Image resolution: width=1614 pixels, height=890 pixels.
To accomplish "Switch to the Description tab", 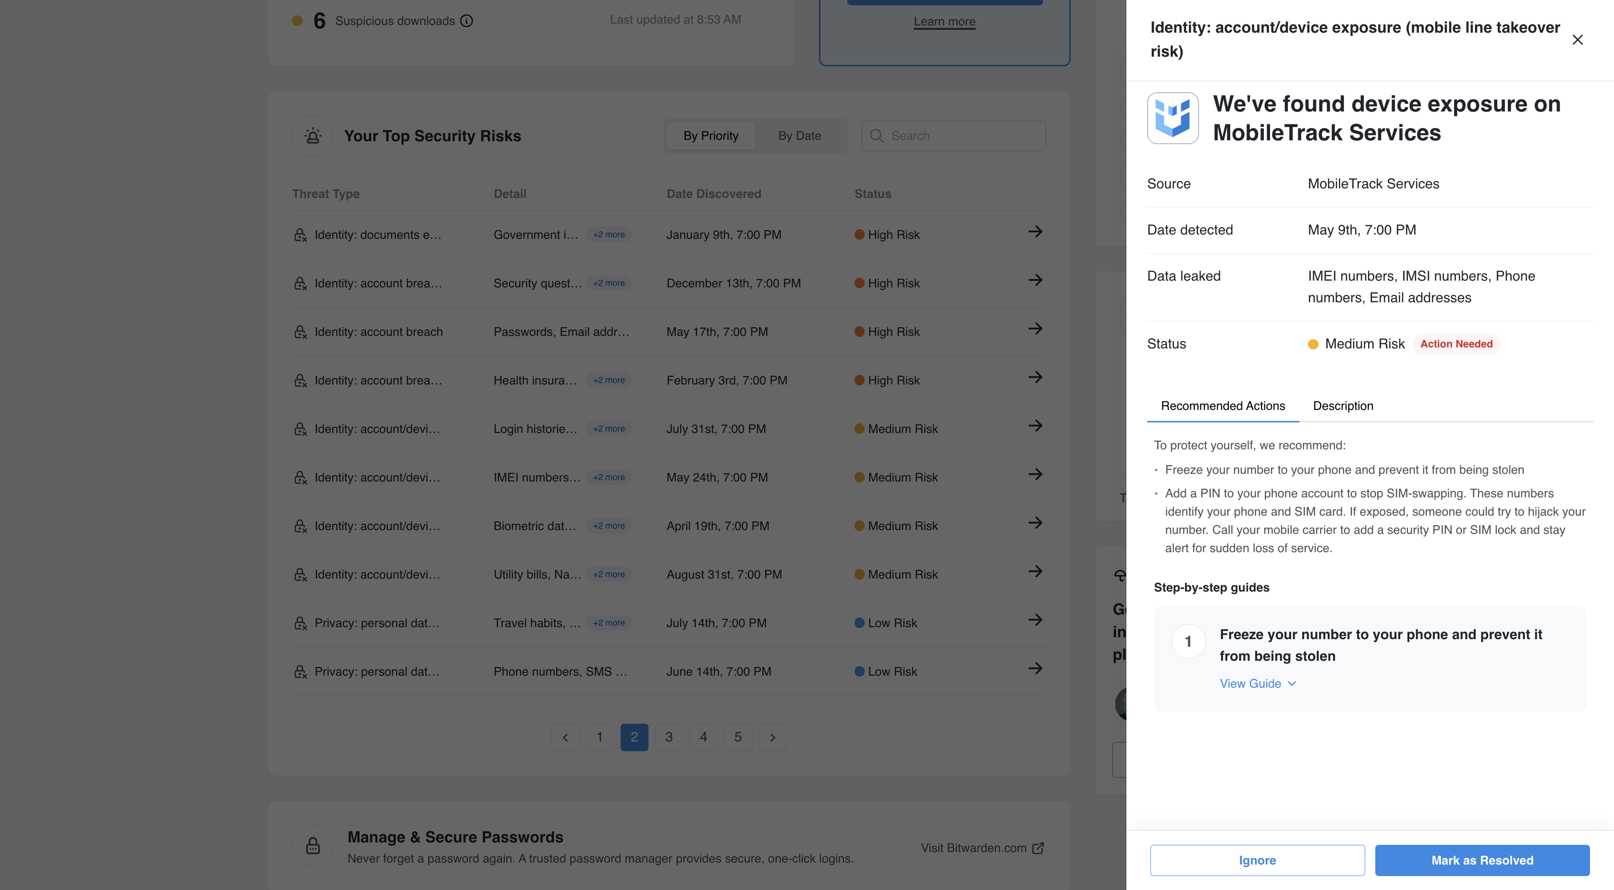I will 1343,406.
